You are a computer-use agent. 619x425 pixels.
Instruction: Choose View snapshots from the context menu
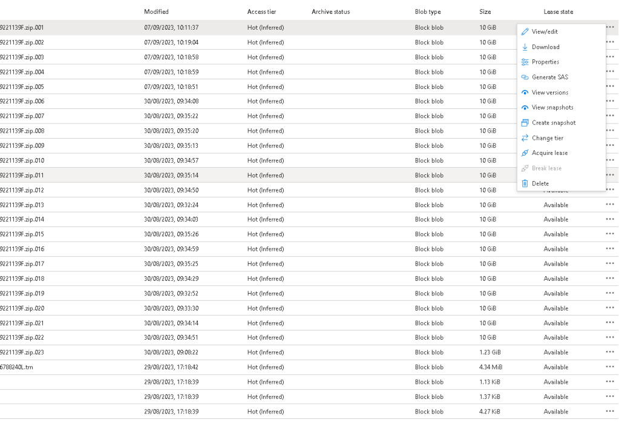(x=552, y=107)
